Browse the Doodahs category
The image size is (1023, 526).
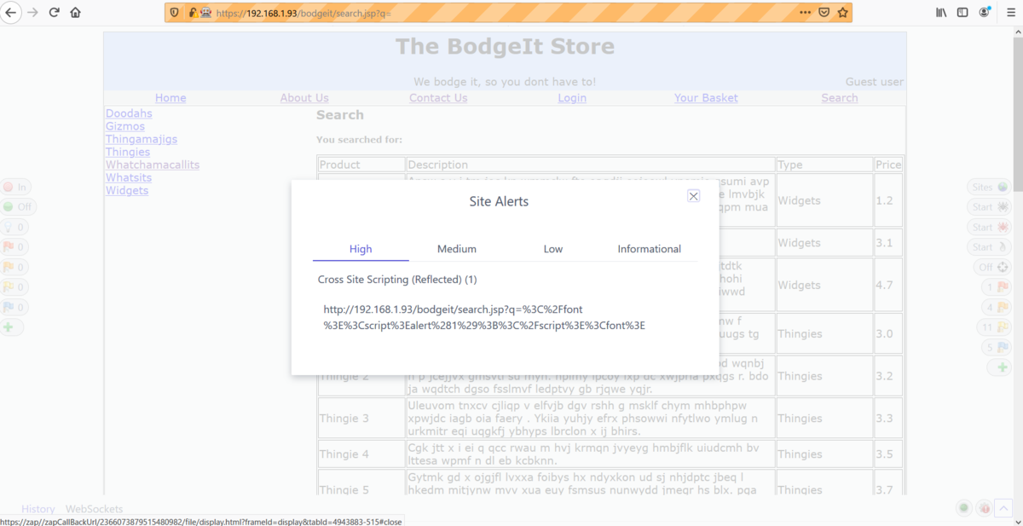129,113
